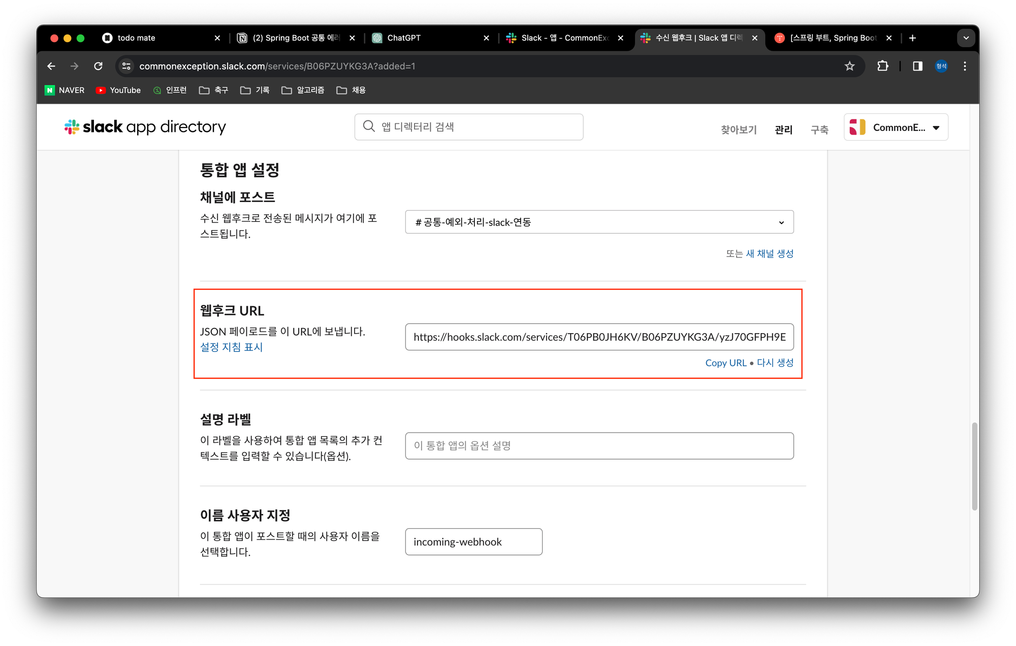This screenshot has width=1016, height=646.
Task: Close the Slack - 앱 - CommonEx tab
Action: tap(620, 38)
